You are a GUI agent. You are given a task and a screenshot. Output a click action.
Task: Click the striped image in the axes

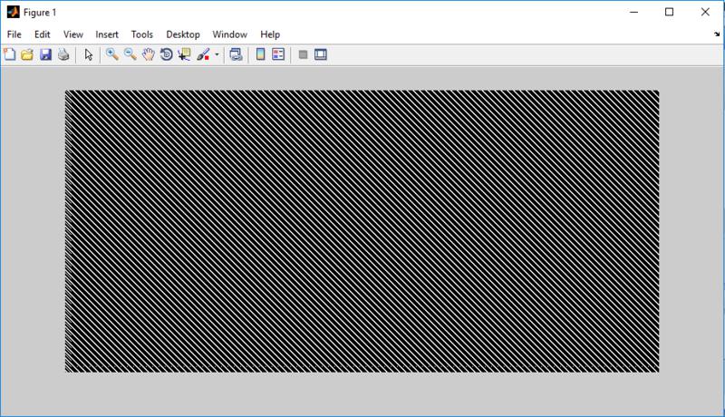coord(362,230)
